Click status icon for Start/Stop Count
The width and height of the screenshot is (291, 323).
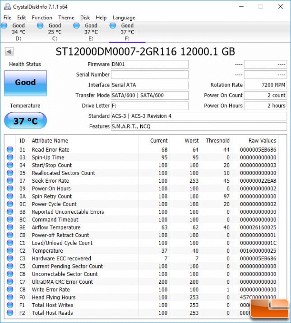pos(10,165)
